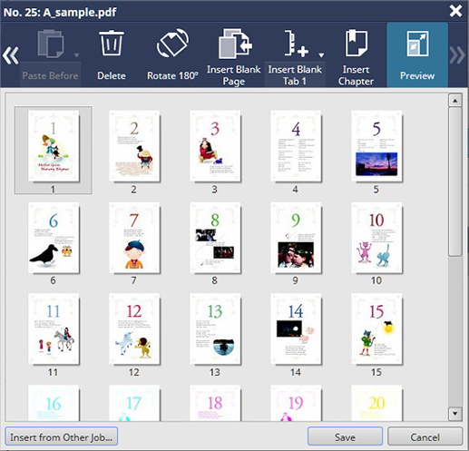Image resolution: width=469 pixels, height=451 pixels.
Task: Click the Insert Blank Tab 1 icon
Action: point(296,44)
